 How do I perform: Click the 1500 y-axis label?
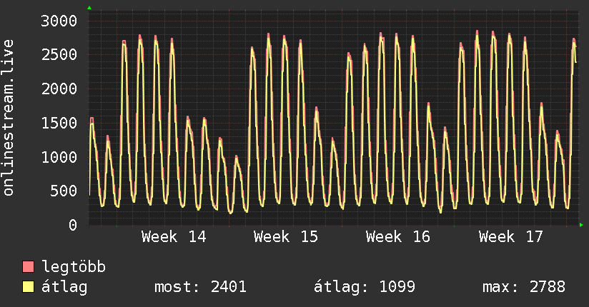tap(59, 123)
